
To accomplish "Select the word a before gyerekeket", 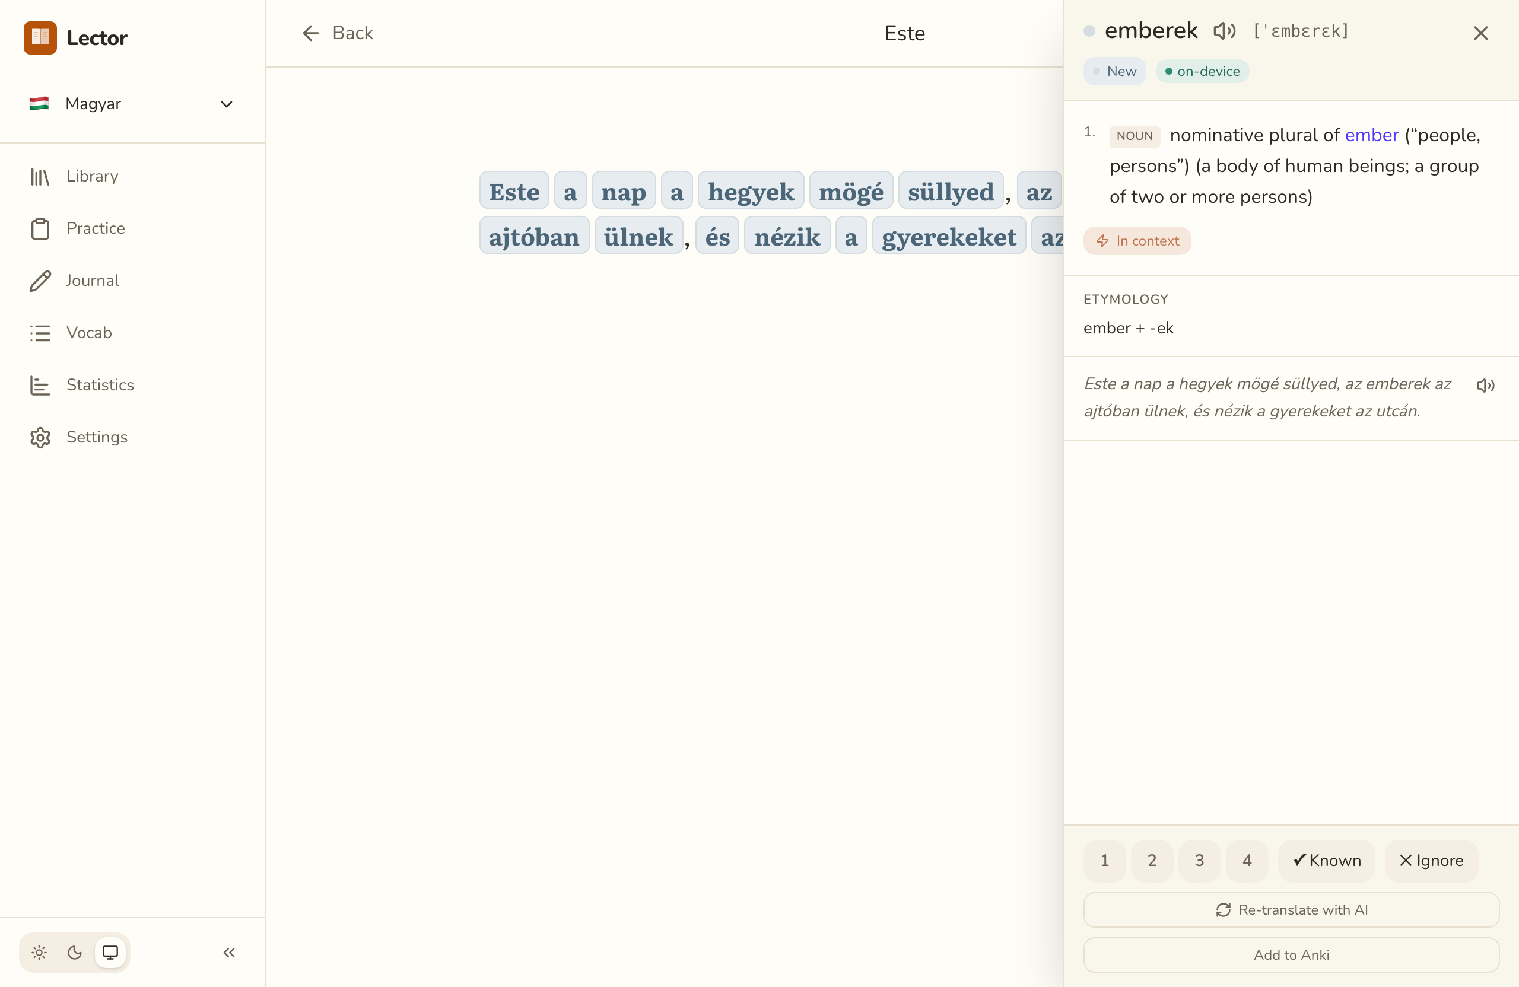I will click(x=851, y=236).
